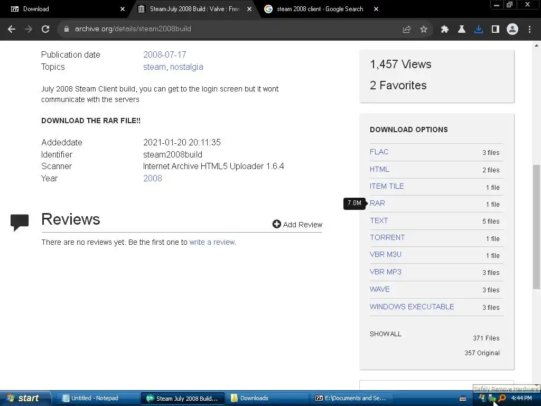Viewport: 541px width, 406px height.
Task: Click the scrollbar up arrow
Action: pos(536,45)
